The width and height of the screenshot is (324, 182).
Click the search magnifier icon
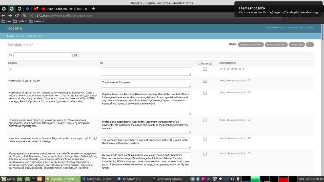point(10,55)
